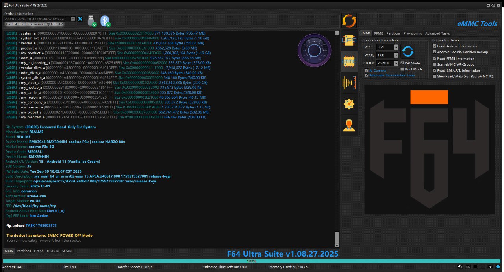This screenshot has height=272, width=504.
Task: Click the Flash64 Ultra Programmer USB 3.2 label
Action: pos(34,24)
